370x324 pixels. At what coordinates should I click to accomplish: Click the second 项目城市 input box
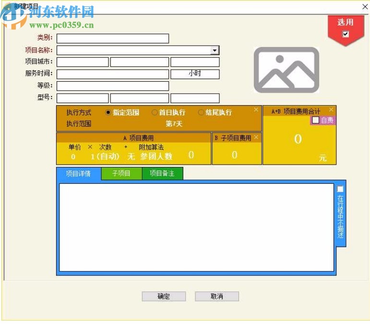tap(140, 62)
